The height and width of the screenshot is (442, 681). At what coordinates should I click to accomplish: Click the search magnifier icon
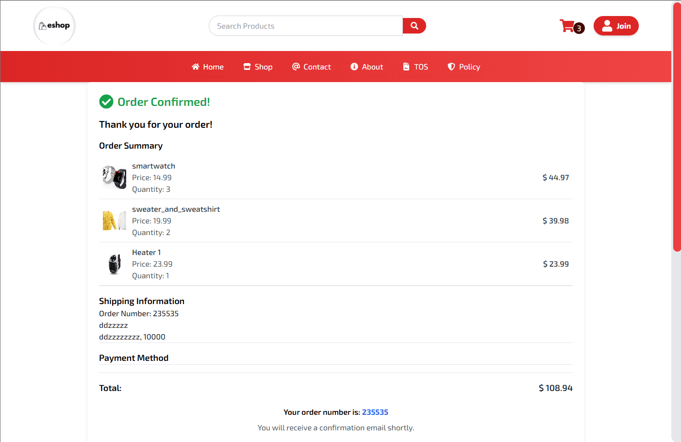(414, 25)
